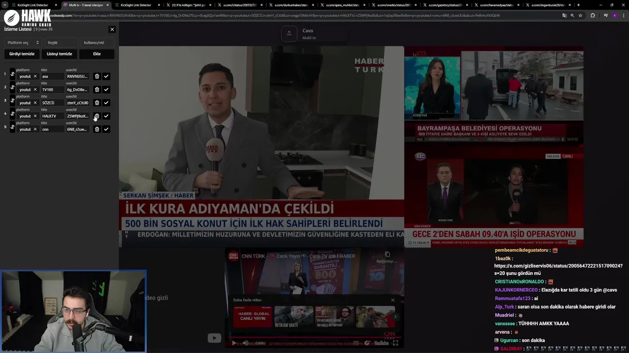Toggle the checkmark for SÖZCÜ row
629x353 pixels.
(x=106, y=102)
